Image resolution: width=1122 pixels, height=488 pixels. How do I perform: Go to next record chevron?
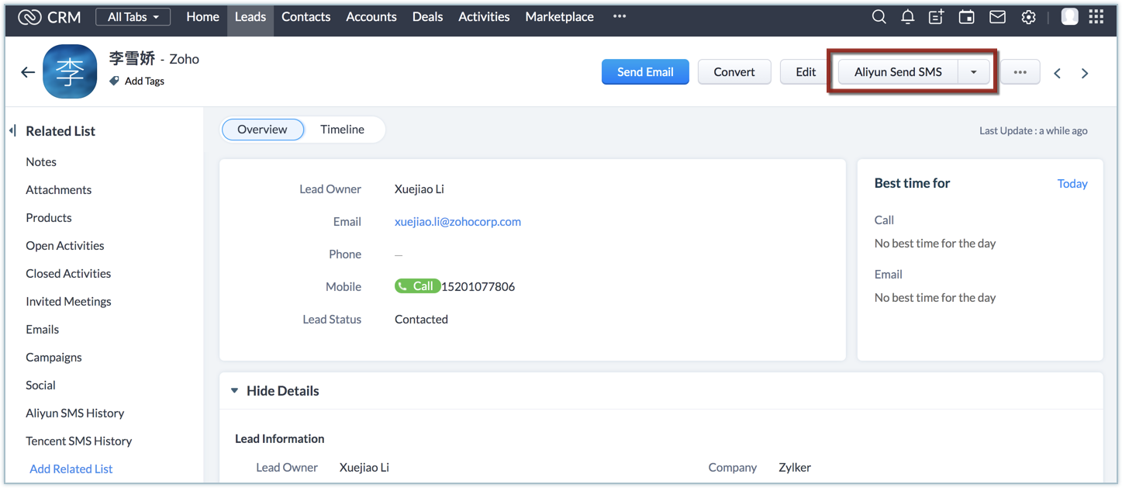click(x=1085, y=73)
